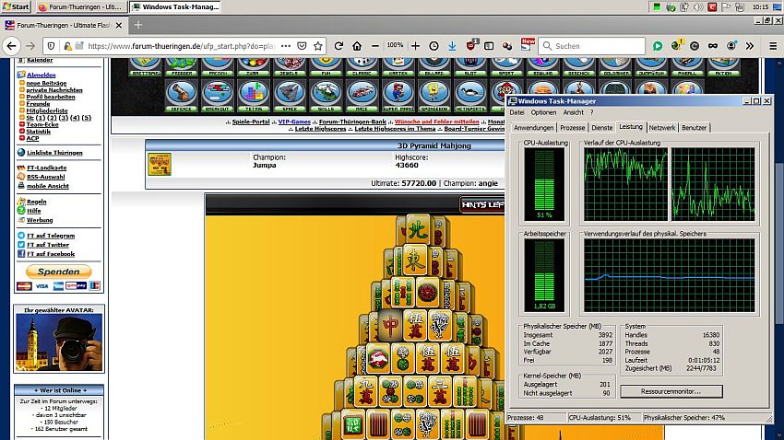This screenshot has width=784, height=440.
Task: Open the Firefox hamburger application menu
Action: (772, 45)
